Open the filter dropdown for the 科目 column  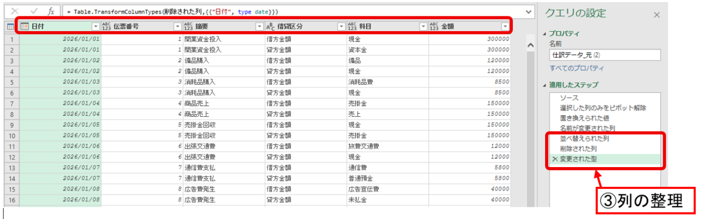[x=423, y=26]
